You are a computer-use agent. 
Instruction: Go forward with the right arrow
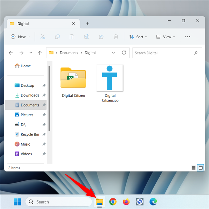pos(21,53)
